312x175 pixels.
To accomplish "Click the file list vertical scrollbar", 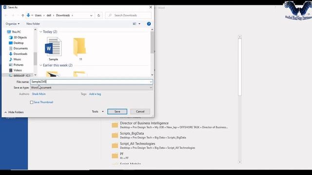I will (x=152, y=42).
